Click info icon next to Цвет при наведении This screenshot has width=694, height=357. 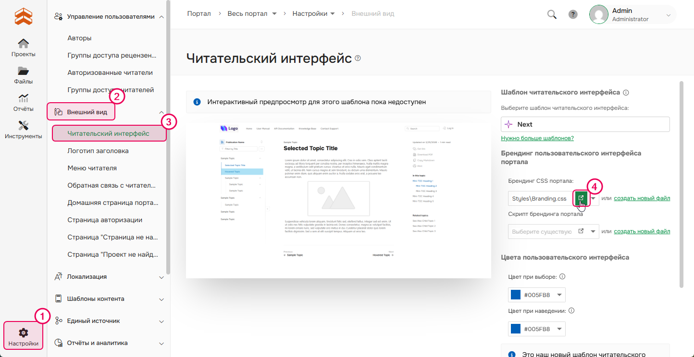571,310
